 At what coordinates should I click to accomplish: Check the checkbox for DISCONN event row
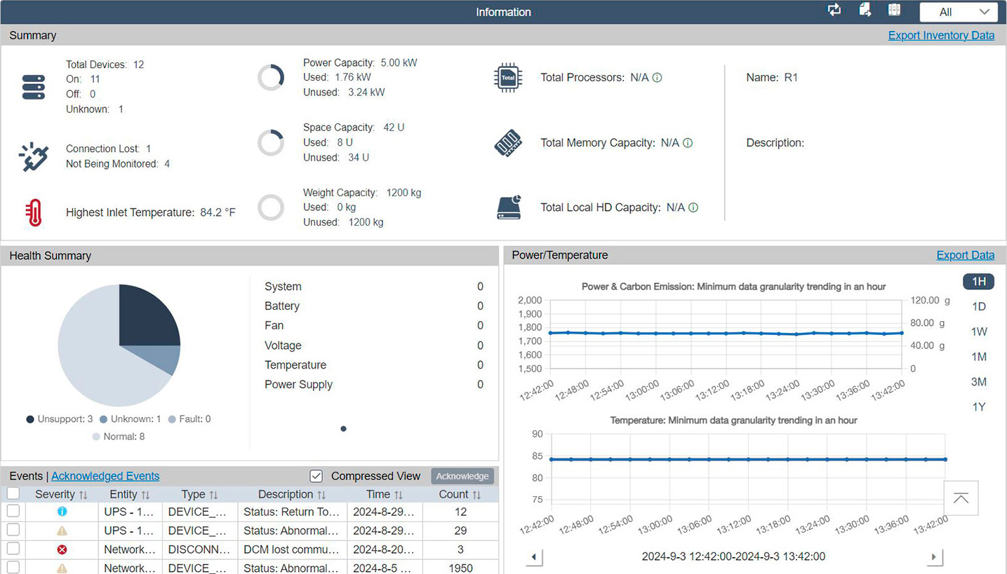click(x=13, y=549)
